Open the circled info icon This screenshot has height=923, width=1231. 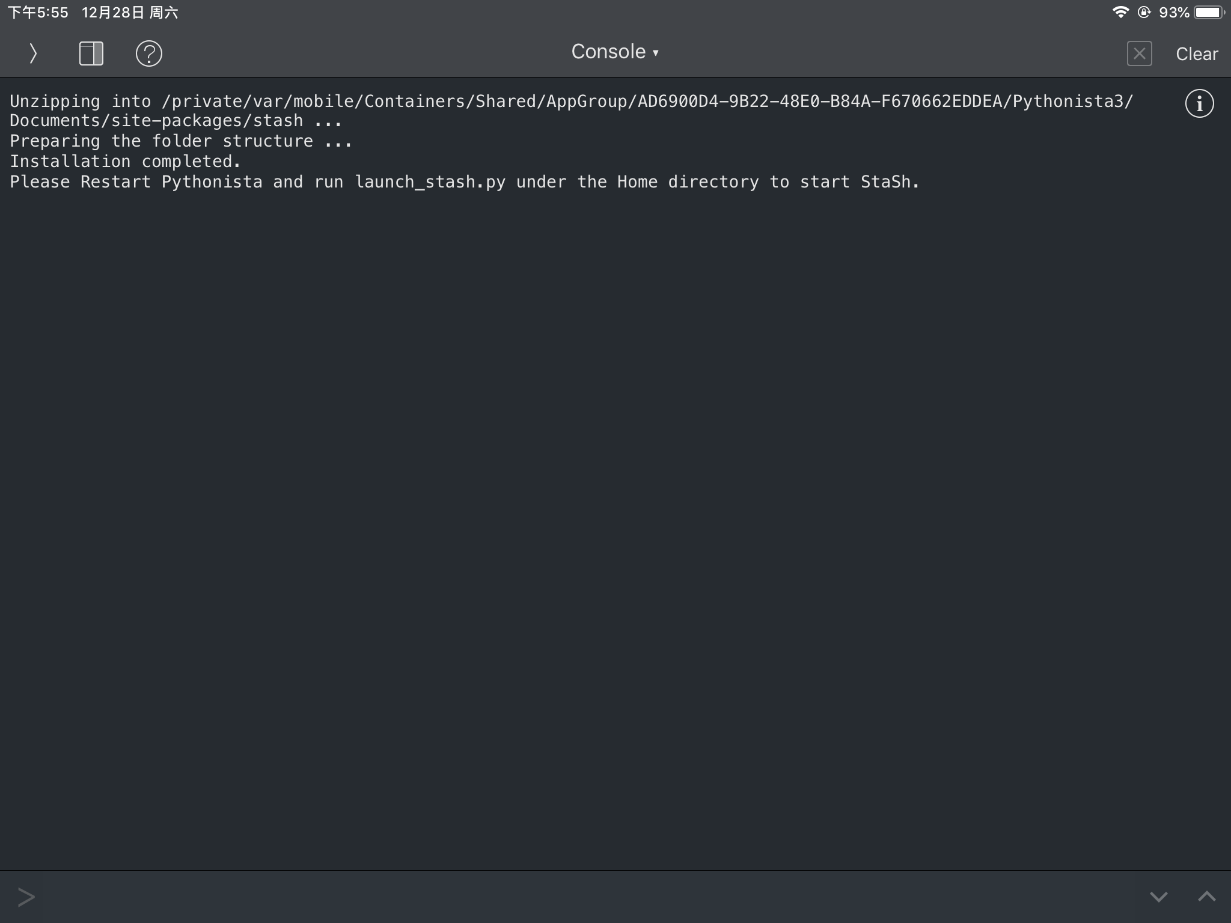(1199, 104)
